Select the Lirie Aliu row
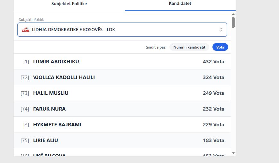This screenshot has width=279, height=163. [x=122, y=140]
